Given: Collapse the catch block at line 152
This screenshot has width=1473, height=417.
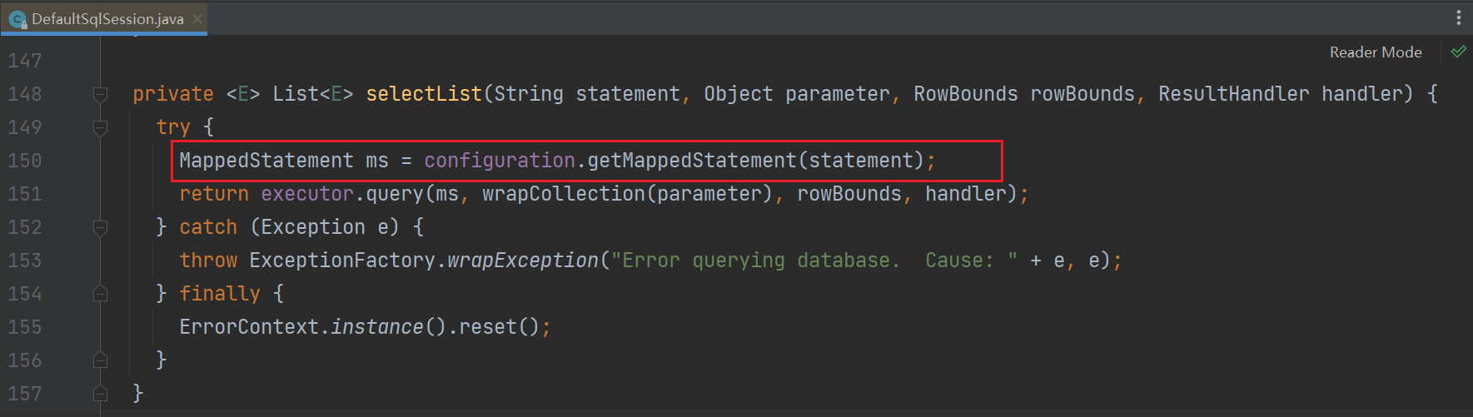Looking at the screenshot, I should point(100,227).
